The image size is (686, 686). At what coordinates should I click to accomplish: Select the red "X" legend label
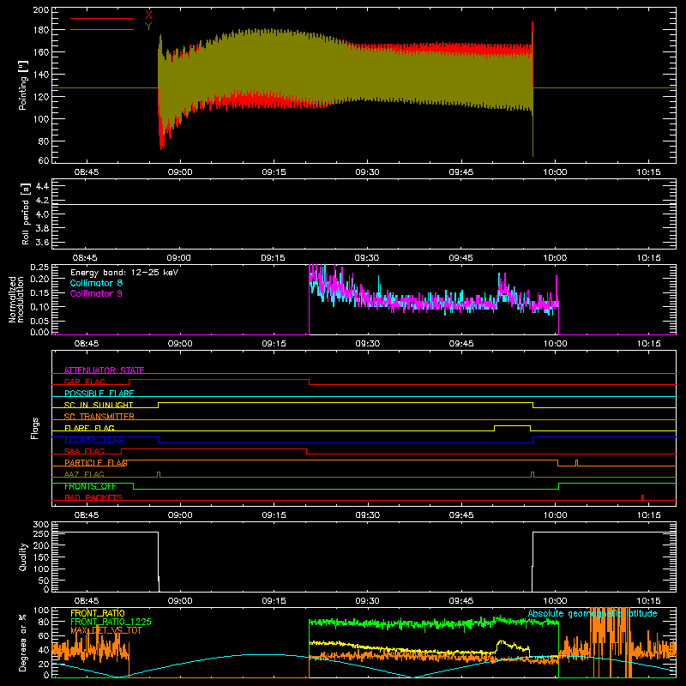click(148, 15)
